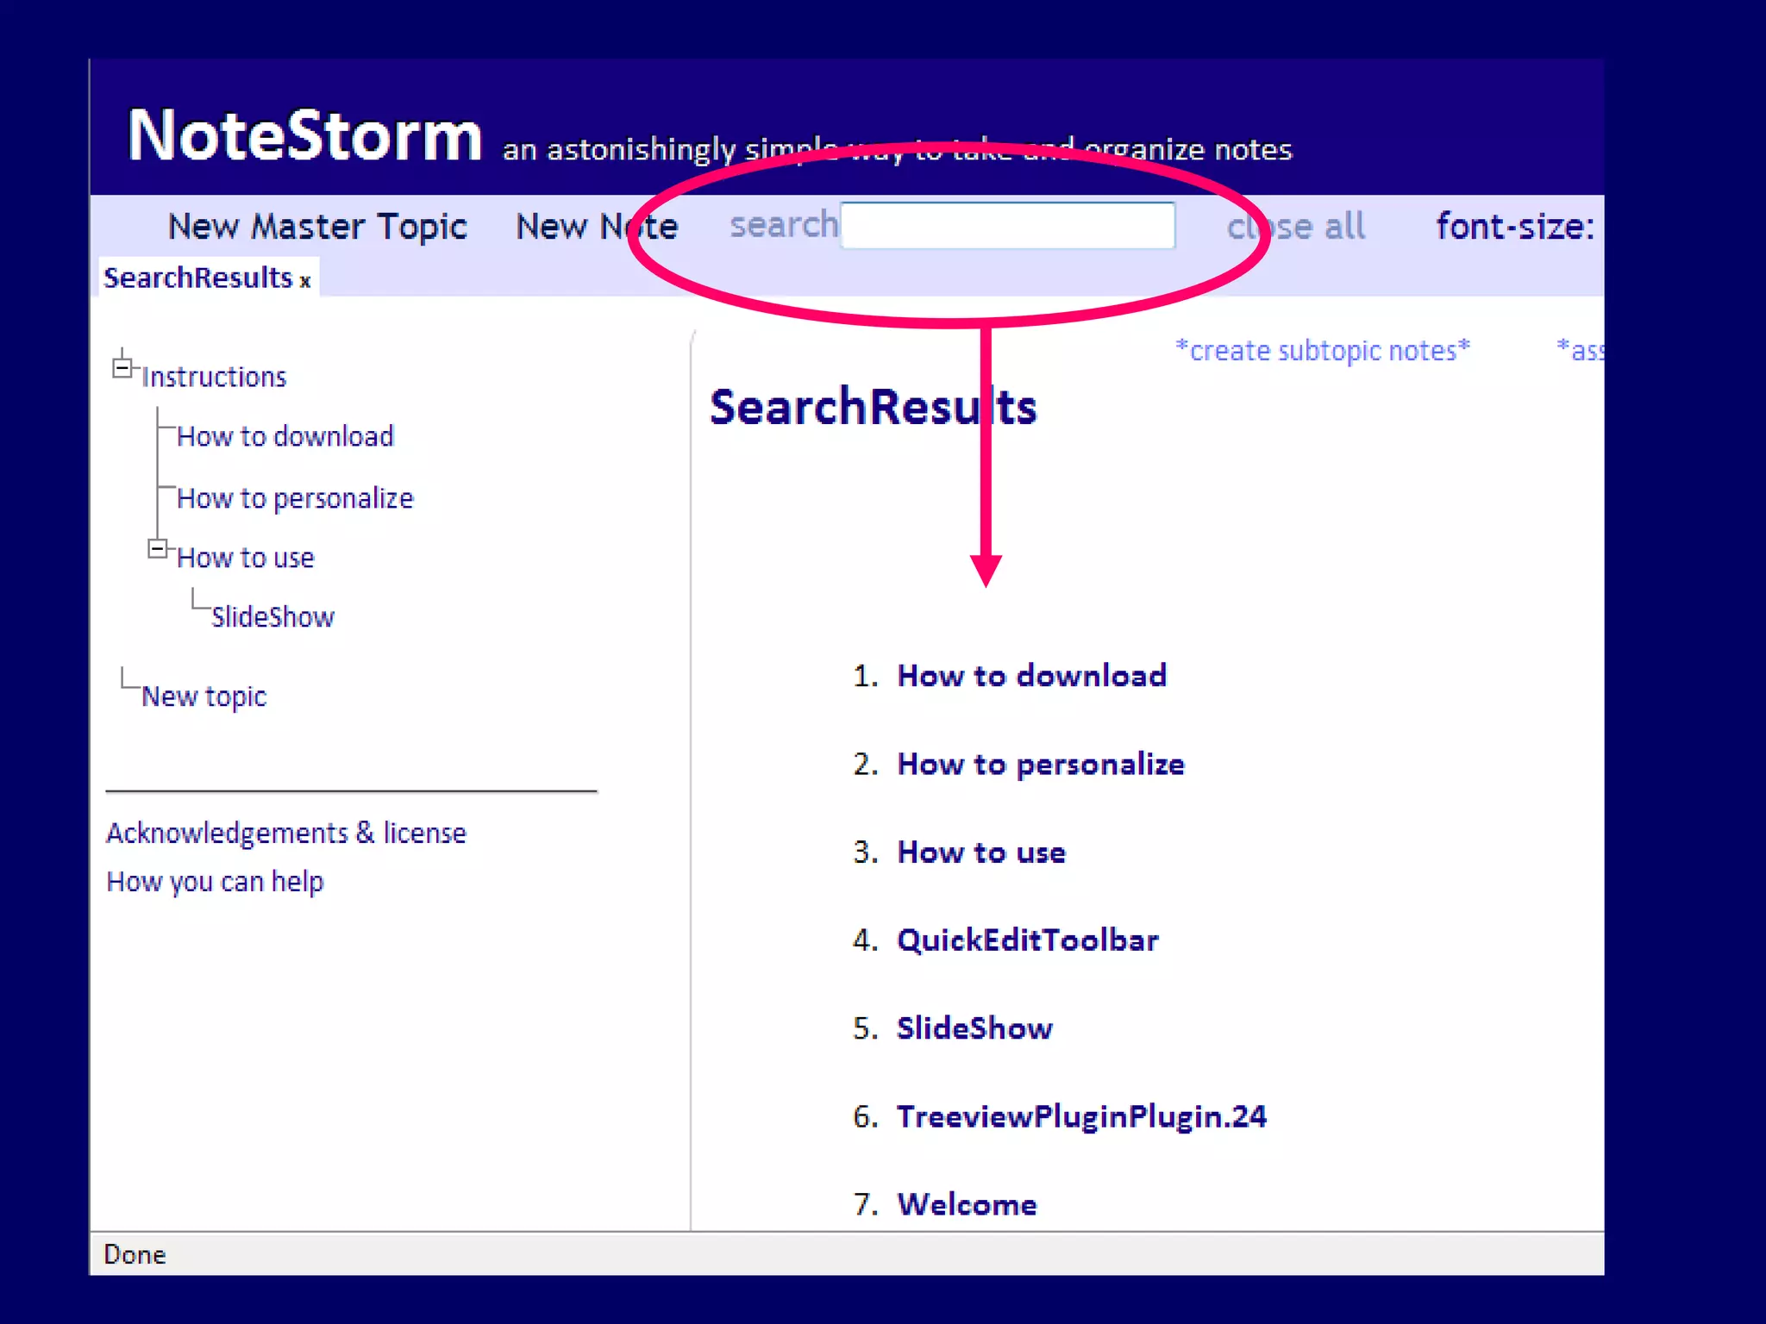Click inside the search text field
Viewport: 1766px width, 1324px height.
tap(1007, 226)
